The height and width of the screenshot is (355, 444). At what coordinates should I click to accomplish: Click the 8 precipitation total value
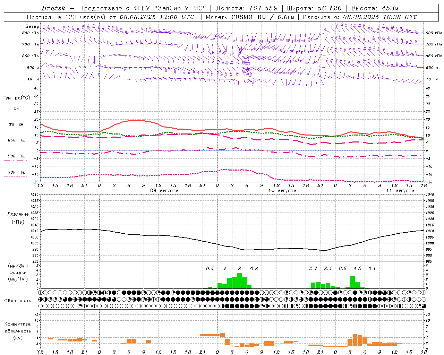239,269
